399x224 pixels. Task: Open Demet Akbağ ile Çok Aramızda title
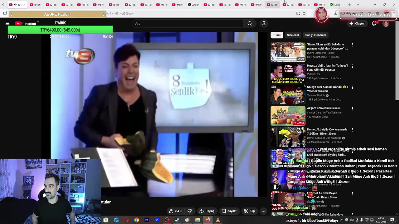pos(327,132)
